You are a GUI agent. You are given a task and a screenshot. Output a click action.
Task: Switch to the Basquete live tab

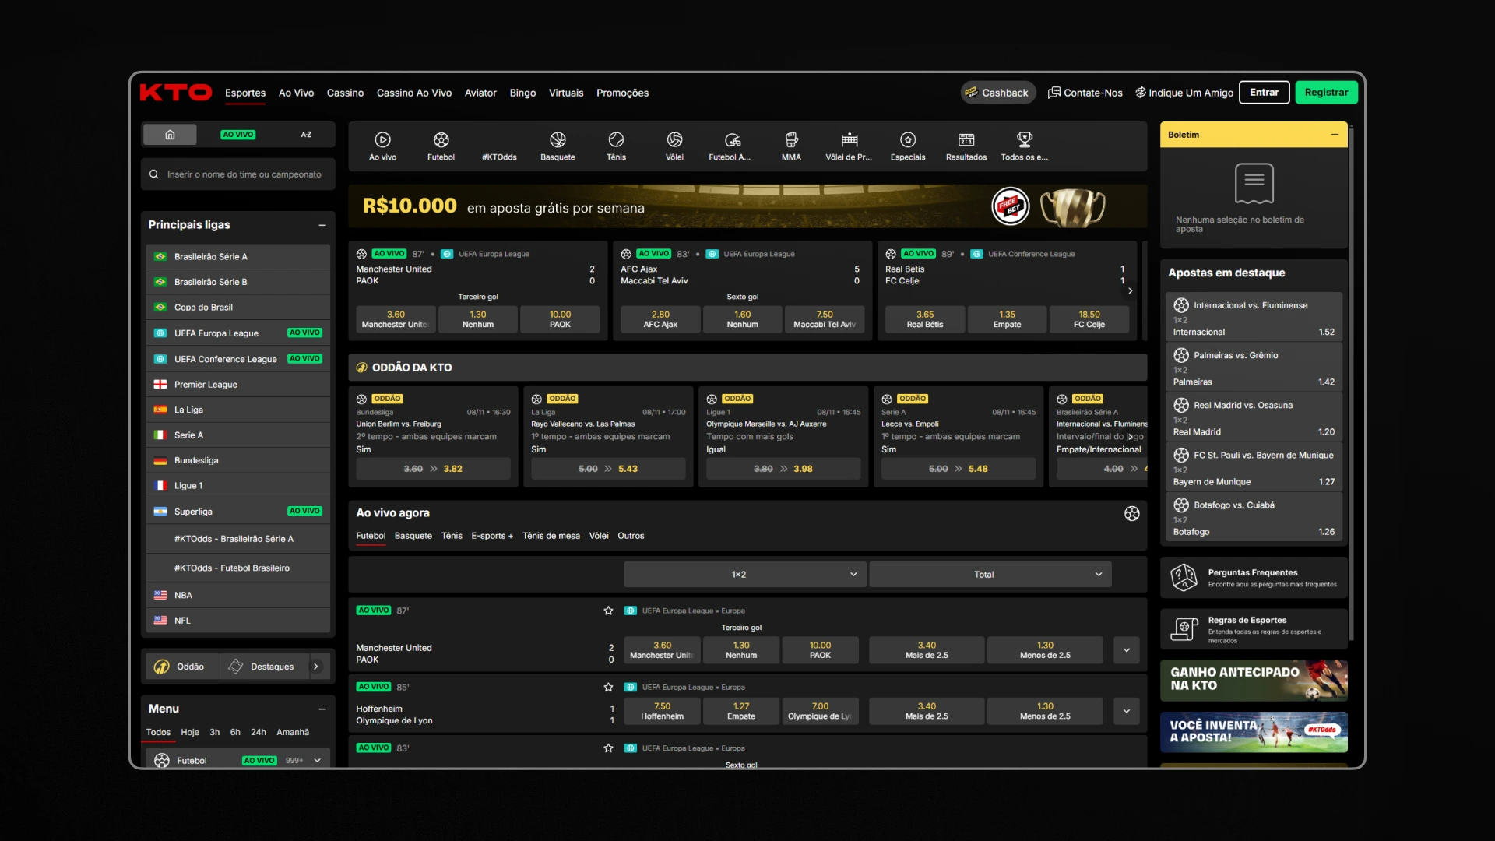click(413, 536)
